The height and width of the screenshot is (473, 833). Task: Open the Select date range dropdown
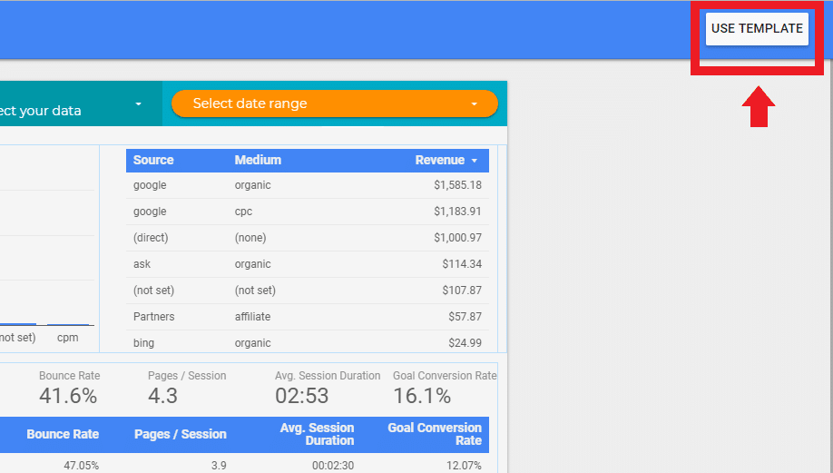click(335, 103)
